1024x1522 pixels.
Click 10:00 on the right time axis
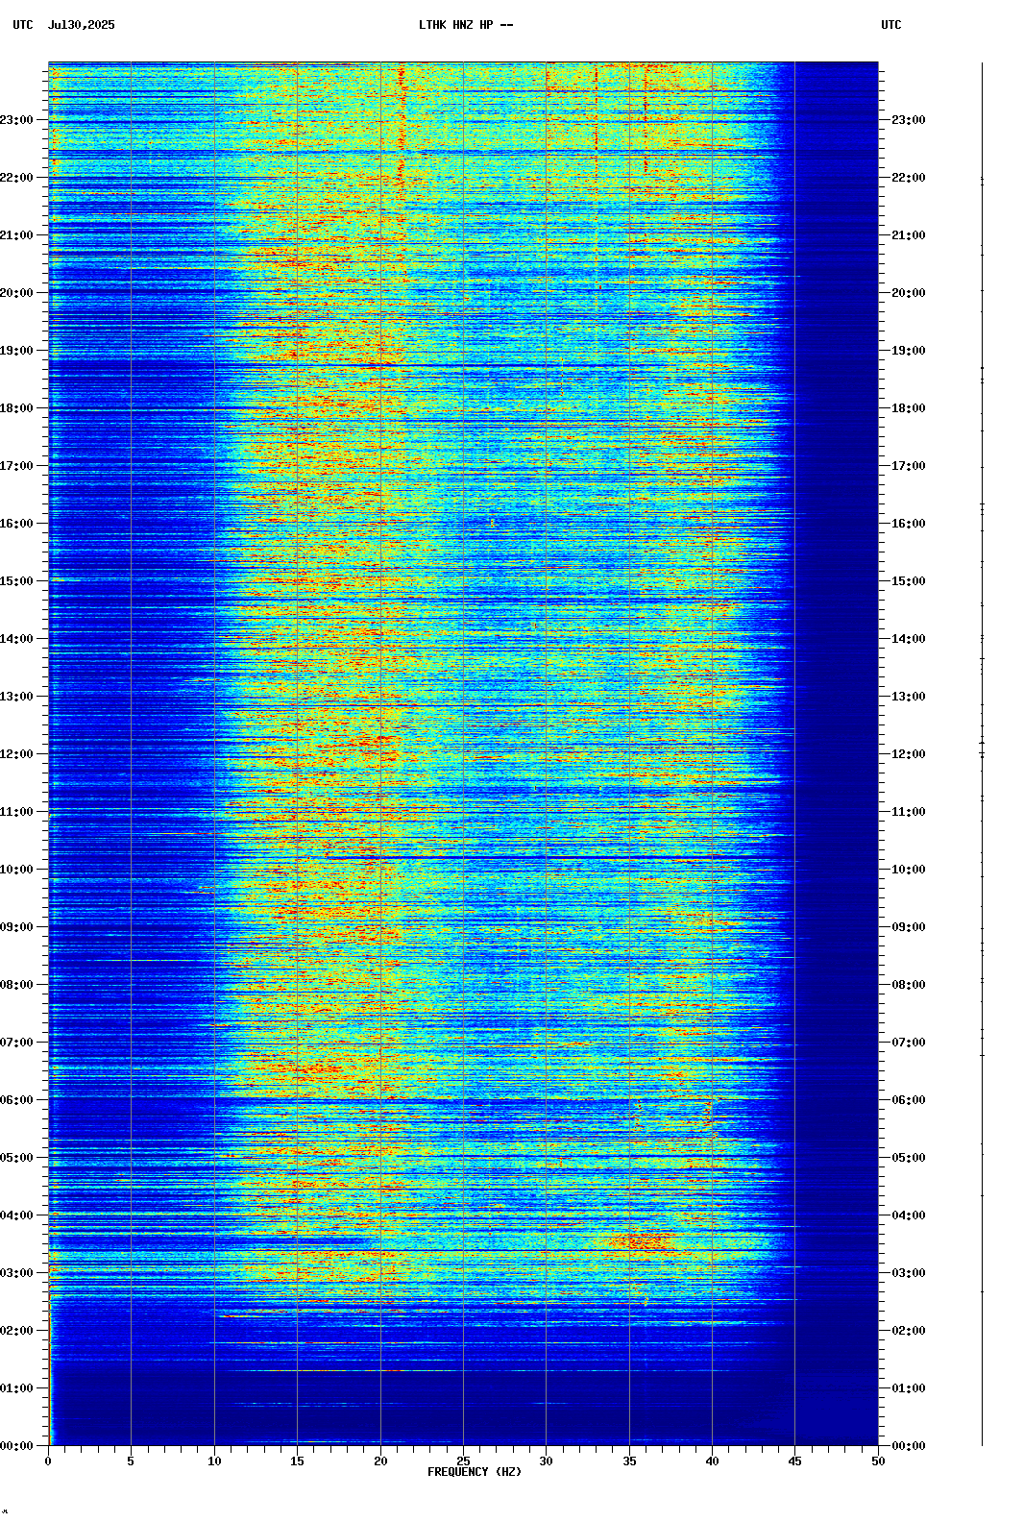click(909, 870)
